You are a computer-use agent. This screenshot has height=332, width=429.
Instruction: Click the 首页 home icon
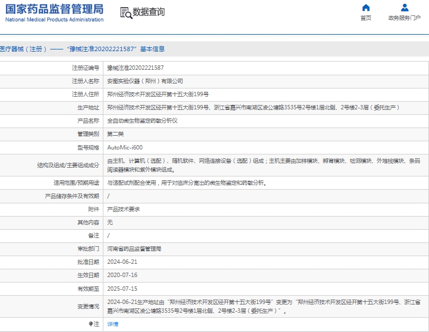tap(366, 7)
